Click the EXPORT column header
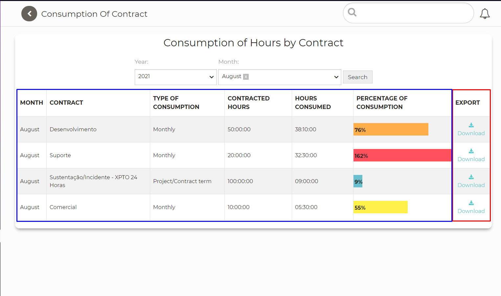501x296 pixels. (467, 103)
